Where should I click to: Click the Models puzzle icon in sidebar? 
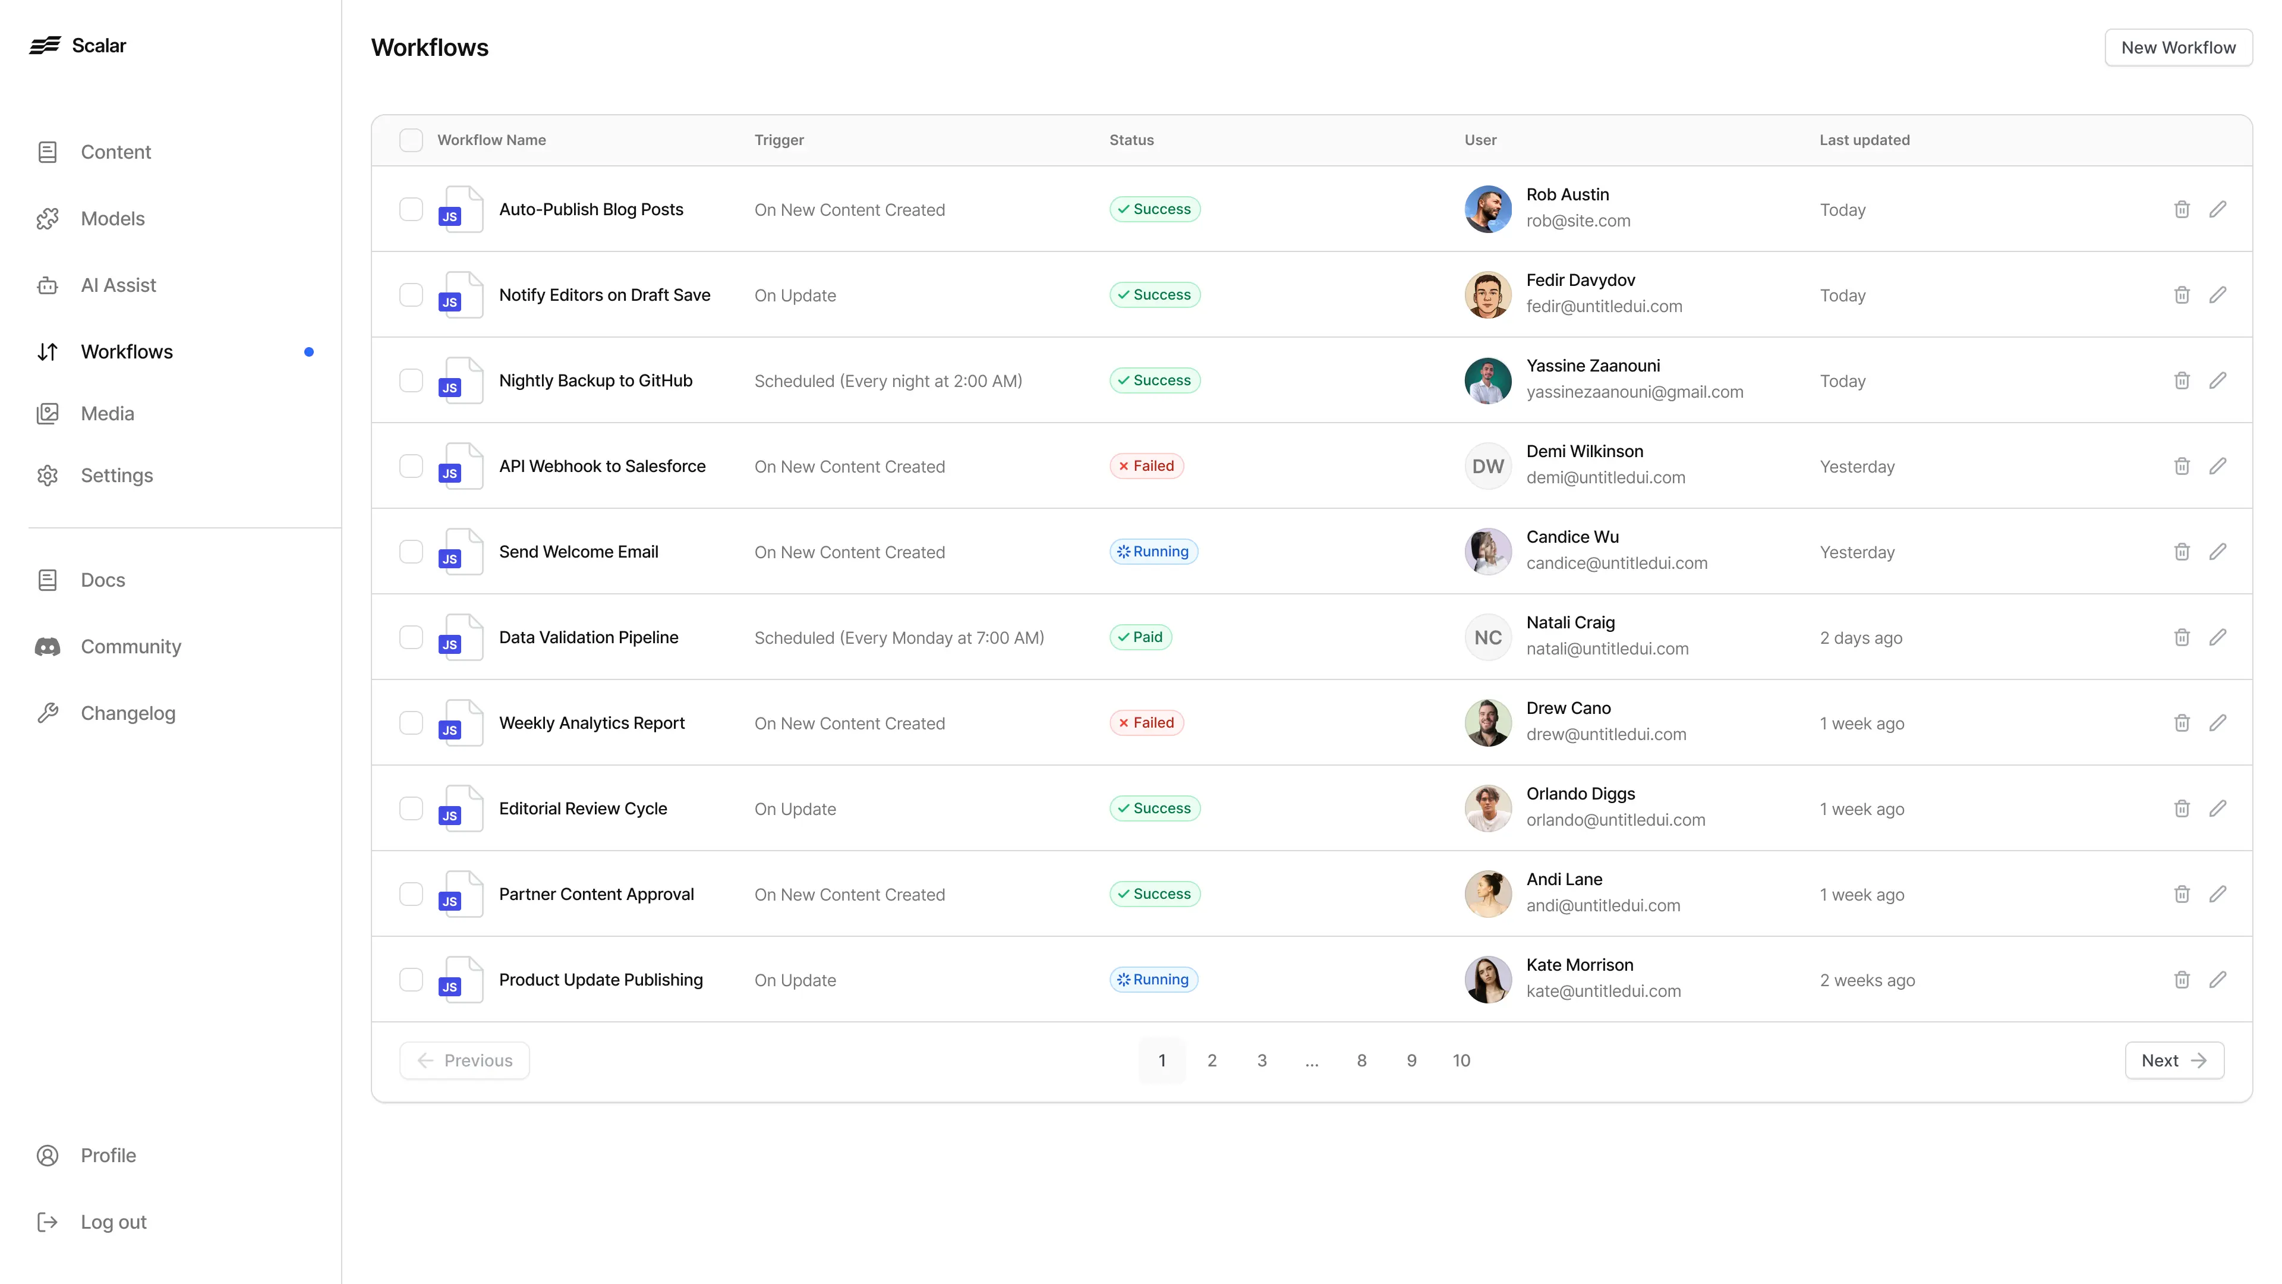[x=48, y=219]
